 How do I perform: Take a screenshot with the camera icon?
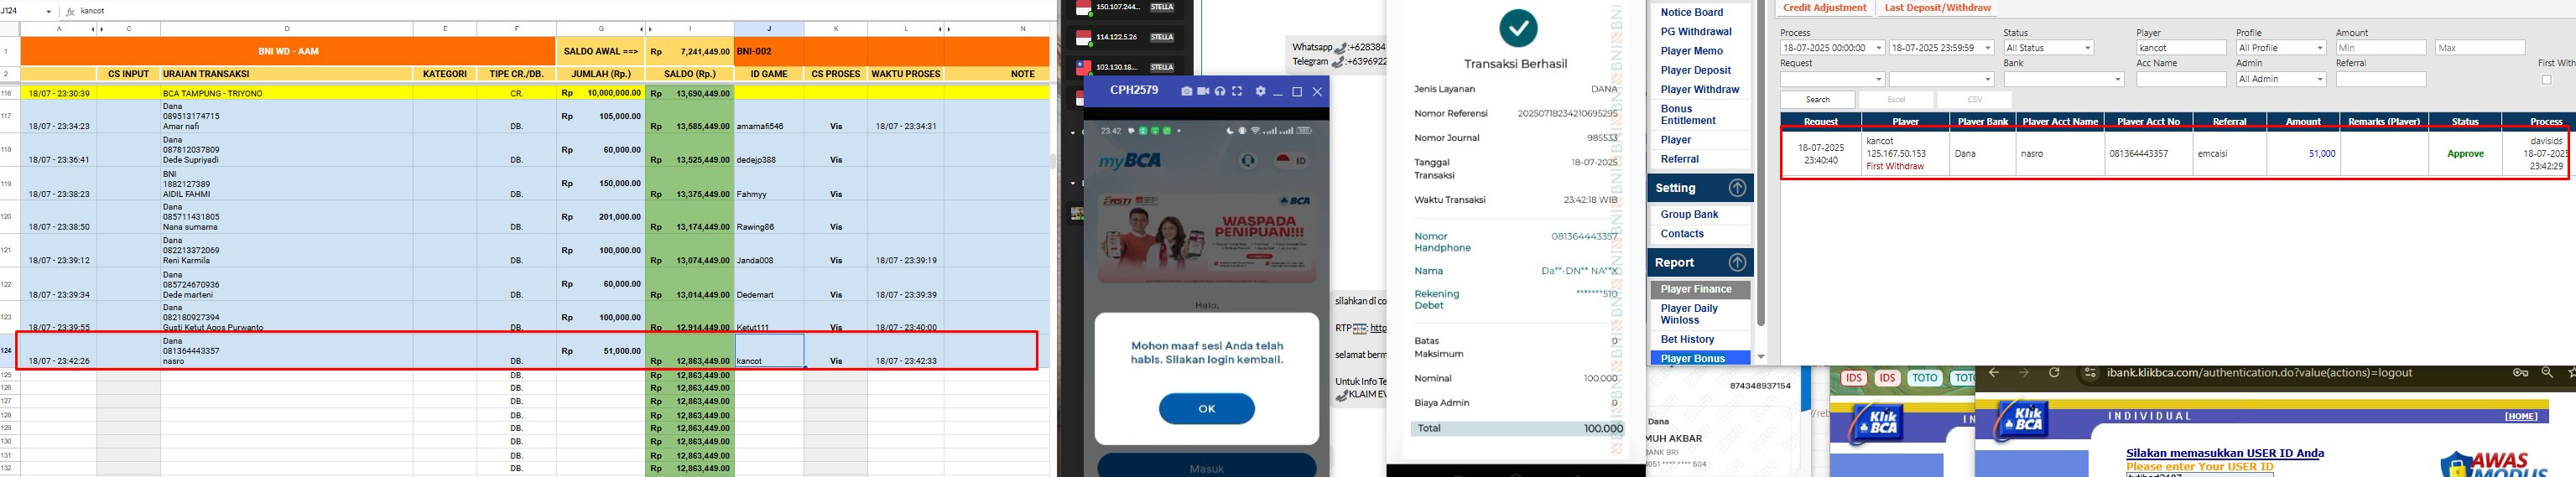click(x=1186, y=91)
